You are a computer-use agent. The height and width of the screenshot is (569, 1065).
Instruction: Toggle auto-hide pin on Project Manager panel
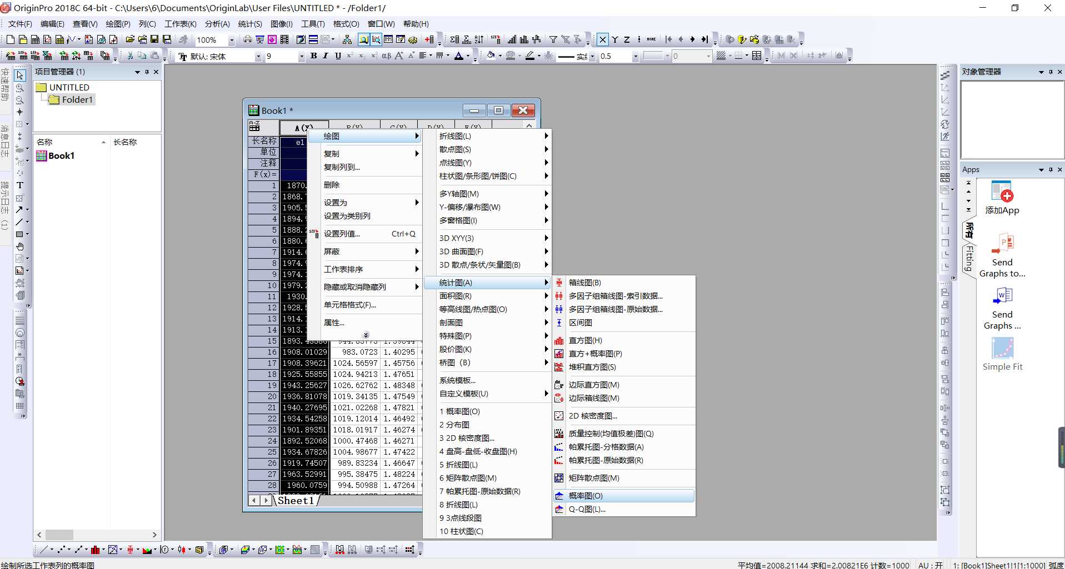click(x=147, y=72)
